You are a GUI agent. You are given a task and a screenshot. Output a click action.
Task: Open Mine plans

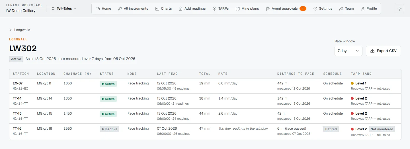247,9
